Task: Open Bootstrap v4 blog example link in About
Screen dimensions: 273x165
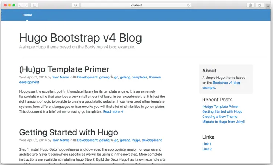Action: pyautogui.click(x=221, y=85)
